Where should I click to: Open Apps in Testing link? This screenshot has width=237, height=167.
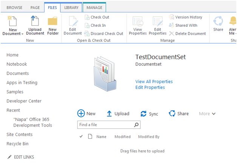click(x=22, y=83)
